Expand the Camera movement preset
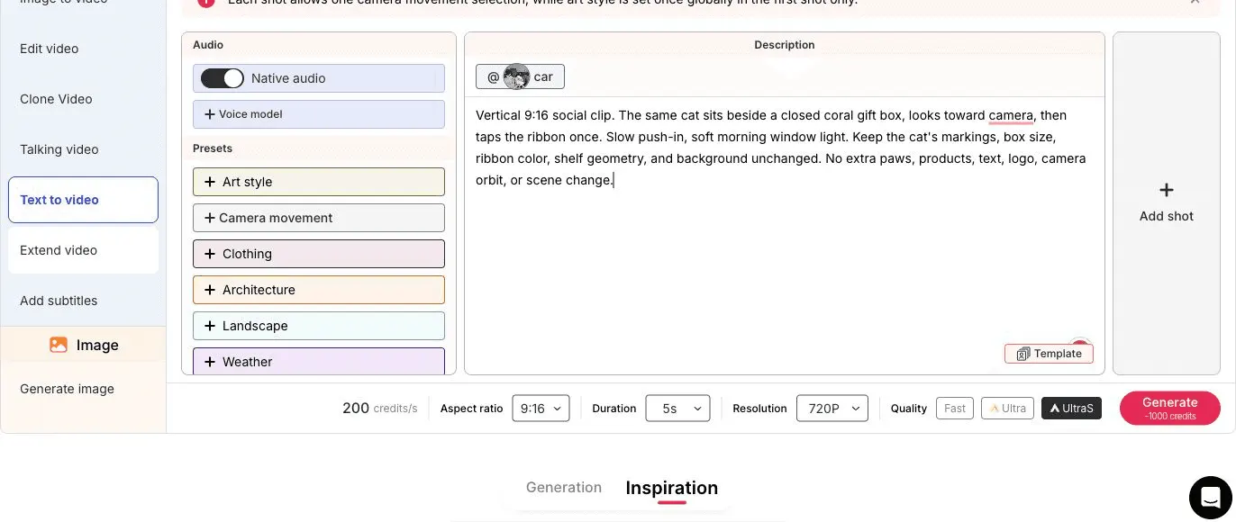The height and width of the screenshot is (522, 1236). click(x=319, y=218)
